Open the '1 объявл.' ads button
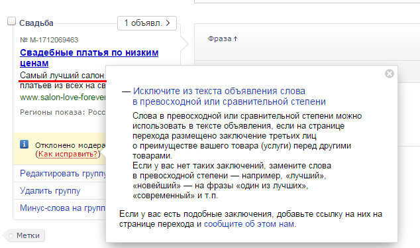Screen dimensions: 420x248 (x=147, y=23)
